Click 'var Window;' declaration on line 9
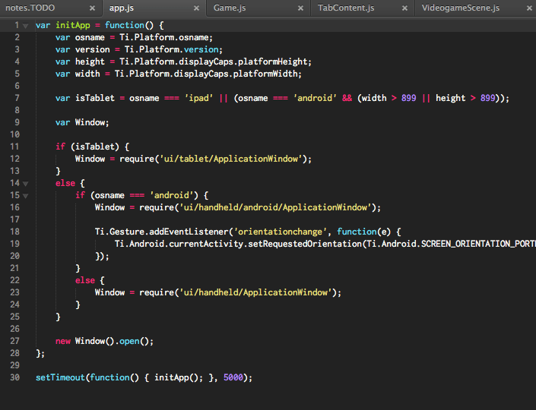Screen dimensions: 536x410 click(x=82, y=122)
